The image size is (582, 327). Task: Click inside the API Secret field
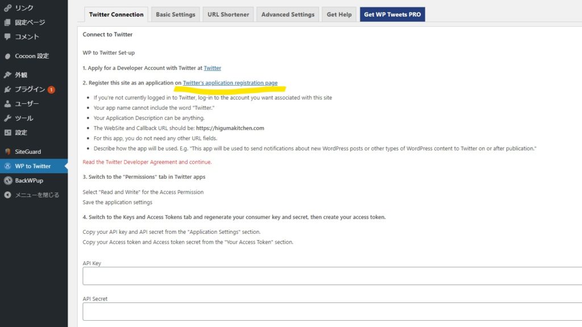(332, 312)
